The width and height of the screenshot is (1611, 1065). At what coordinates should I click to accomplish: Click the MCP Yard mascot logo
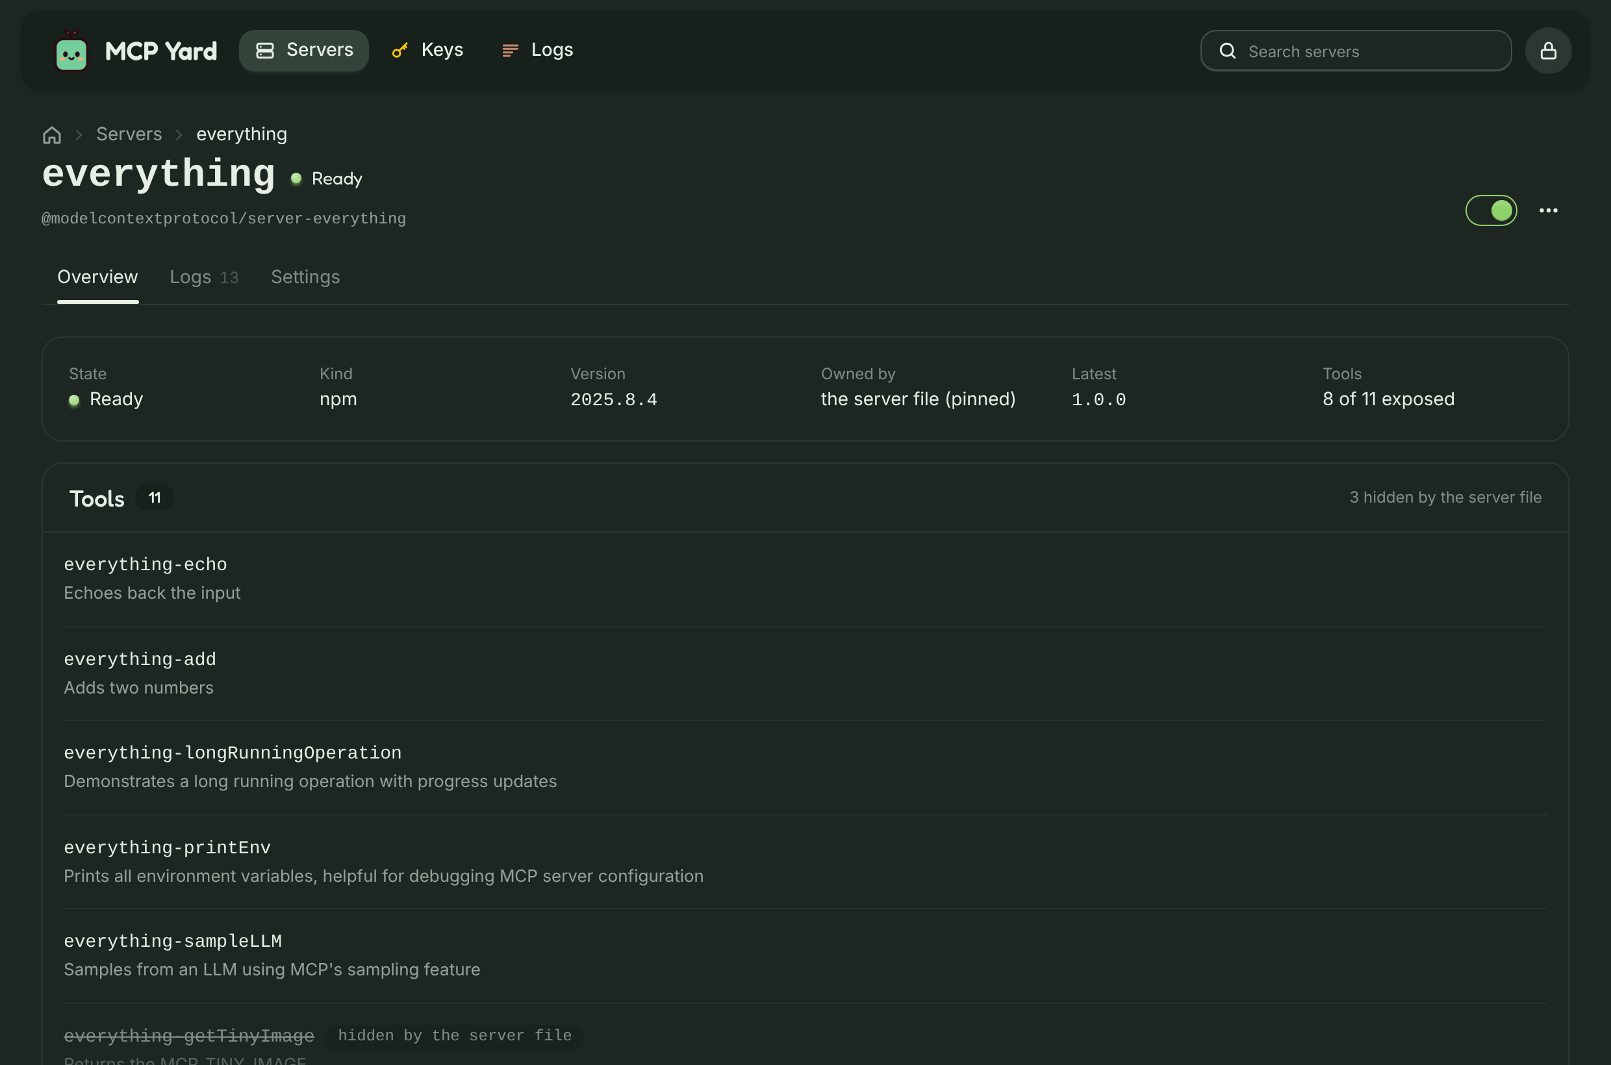tap(71, 50)
